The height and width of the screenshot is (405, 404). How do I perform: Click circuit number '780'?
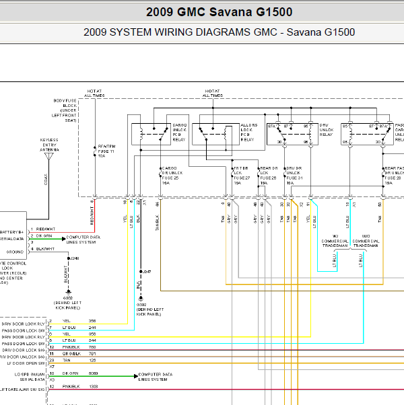point(92,347)
